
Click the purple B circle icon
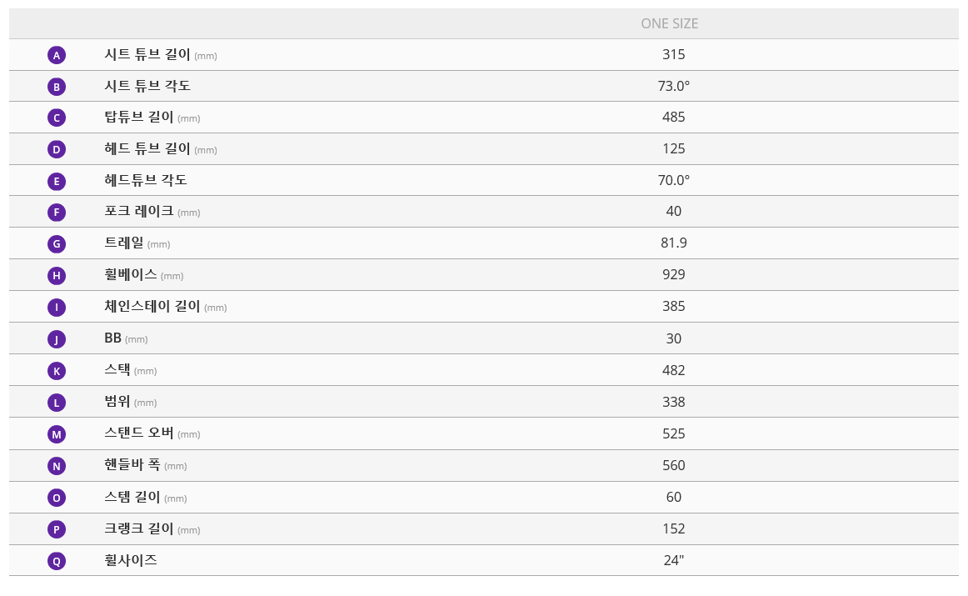pos(57,87)
